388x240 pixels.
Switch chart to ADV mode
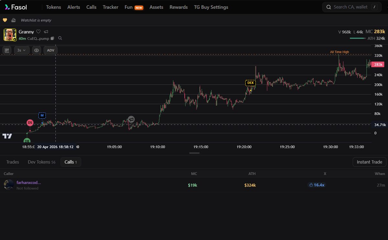click(51, 50)
